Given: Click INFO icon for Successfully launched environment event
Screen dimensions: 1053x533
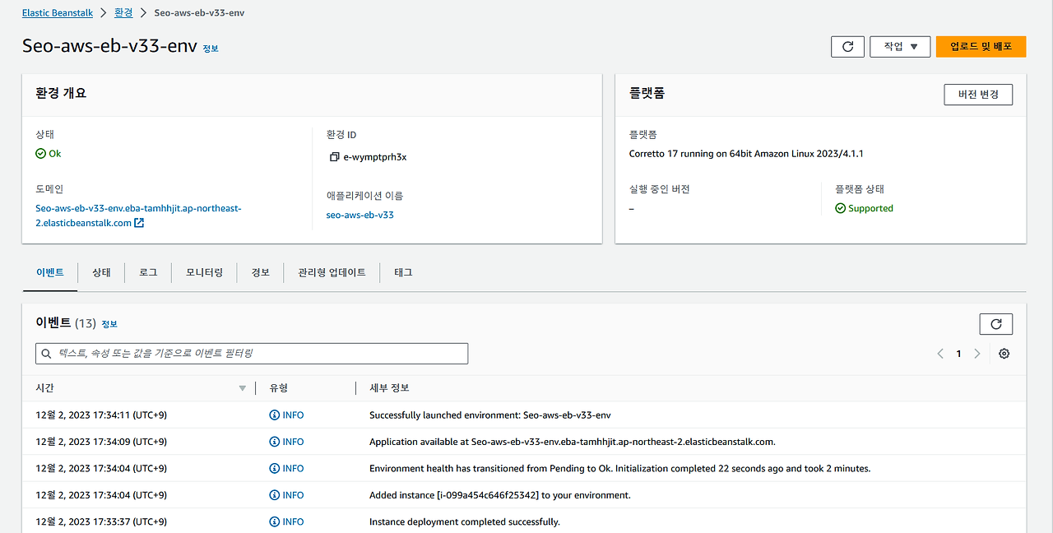Looking at the screenshot, I should (274, 415).
